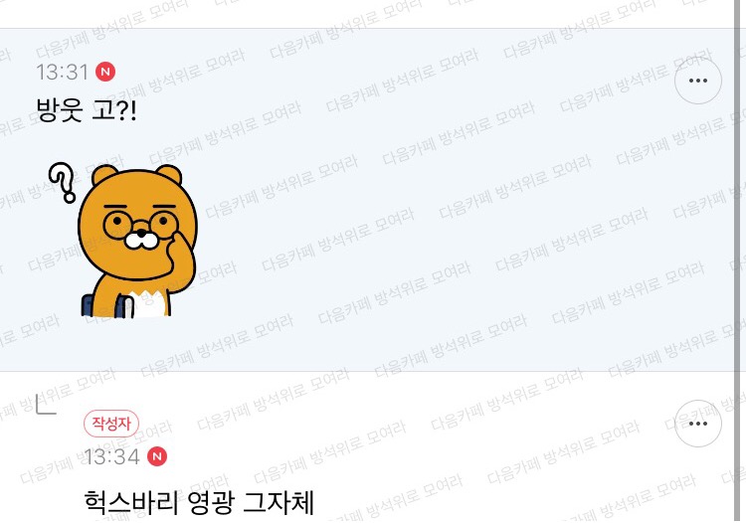The image size is (746, 523).
Task: Open more options for the 13:31 comment
Action: [698, 81]
